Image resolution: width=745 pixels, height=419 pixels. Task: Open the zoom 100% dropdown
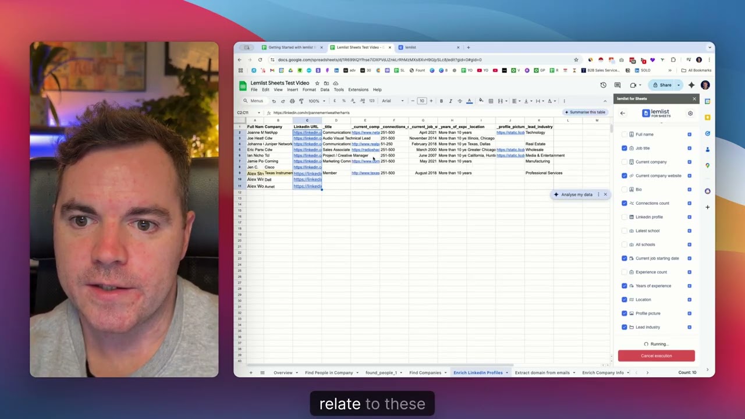[x=316, y=101]
